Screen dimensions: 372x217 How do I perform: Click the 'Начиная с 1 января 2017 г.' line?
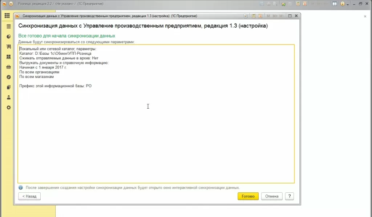[43, 67]
